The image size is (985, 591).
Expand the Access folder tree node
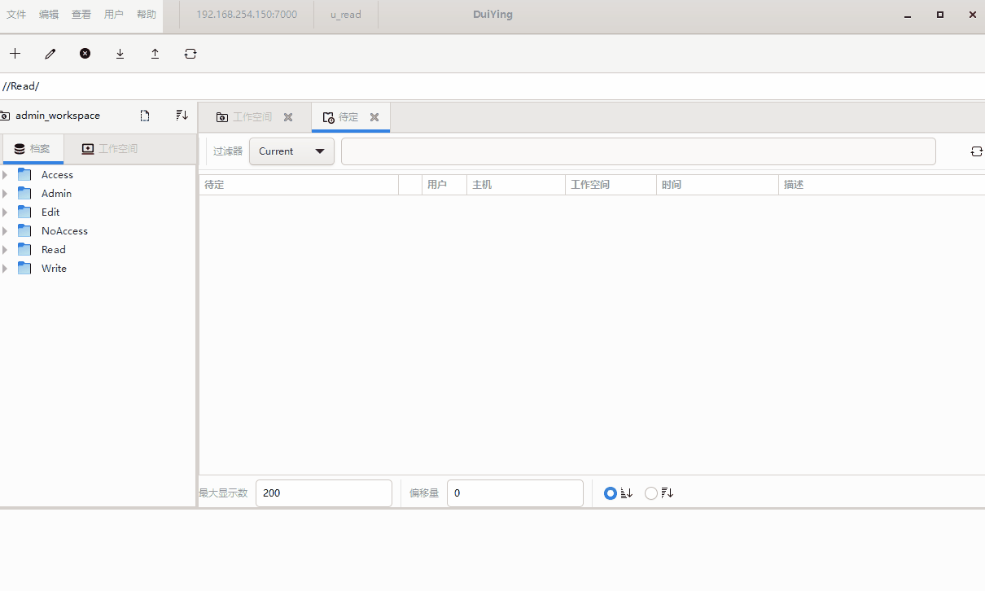pos(5,175)
